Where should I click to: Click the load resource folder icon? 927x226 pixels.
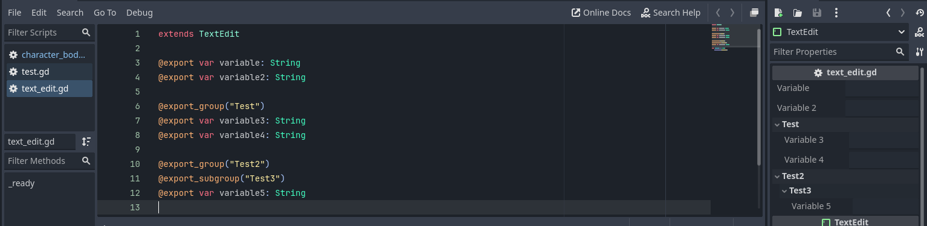[798, 13]
